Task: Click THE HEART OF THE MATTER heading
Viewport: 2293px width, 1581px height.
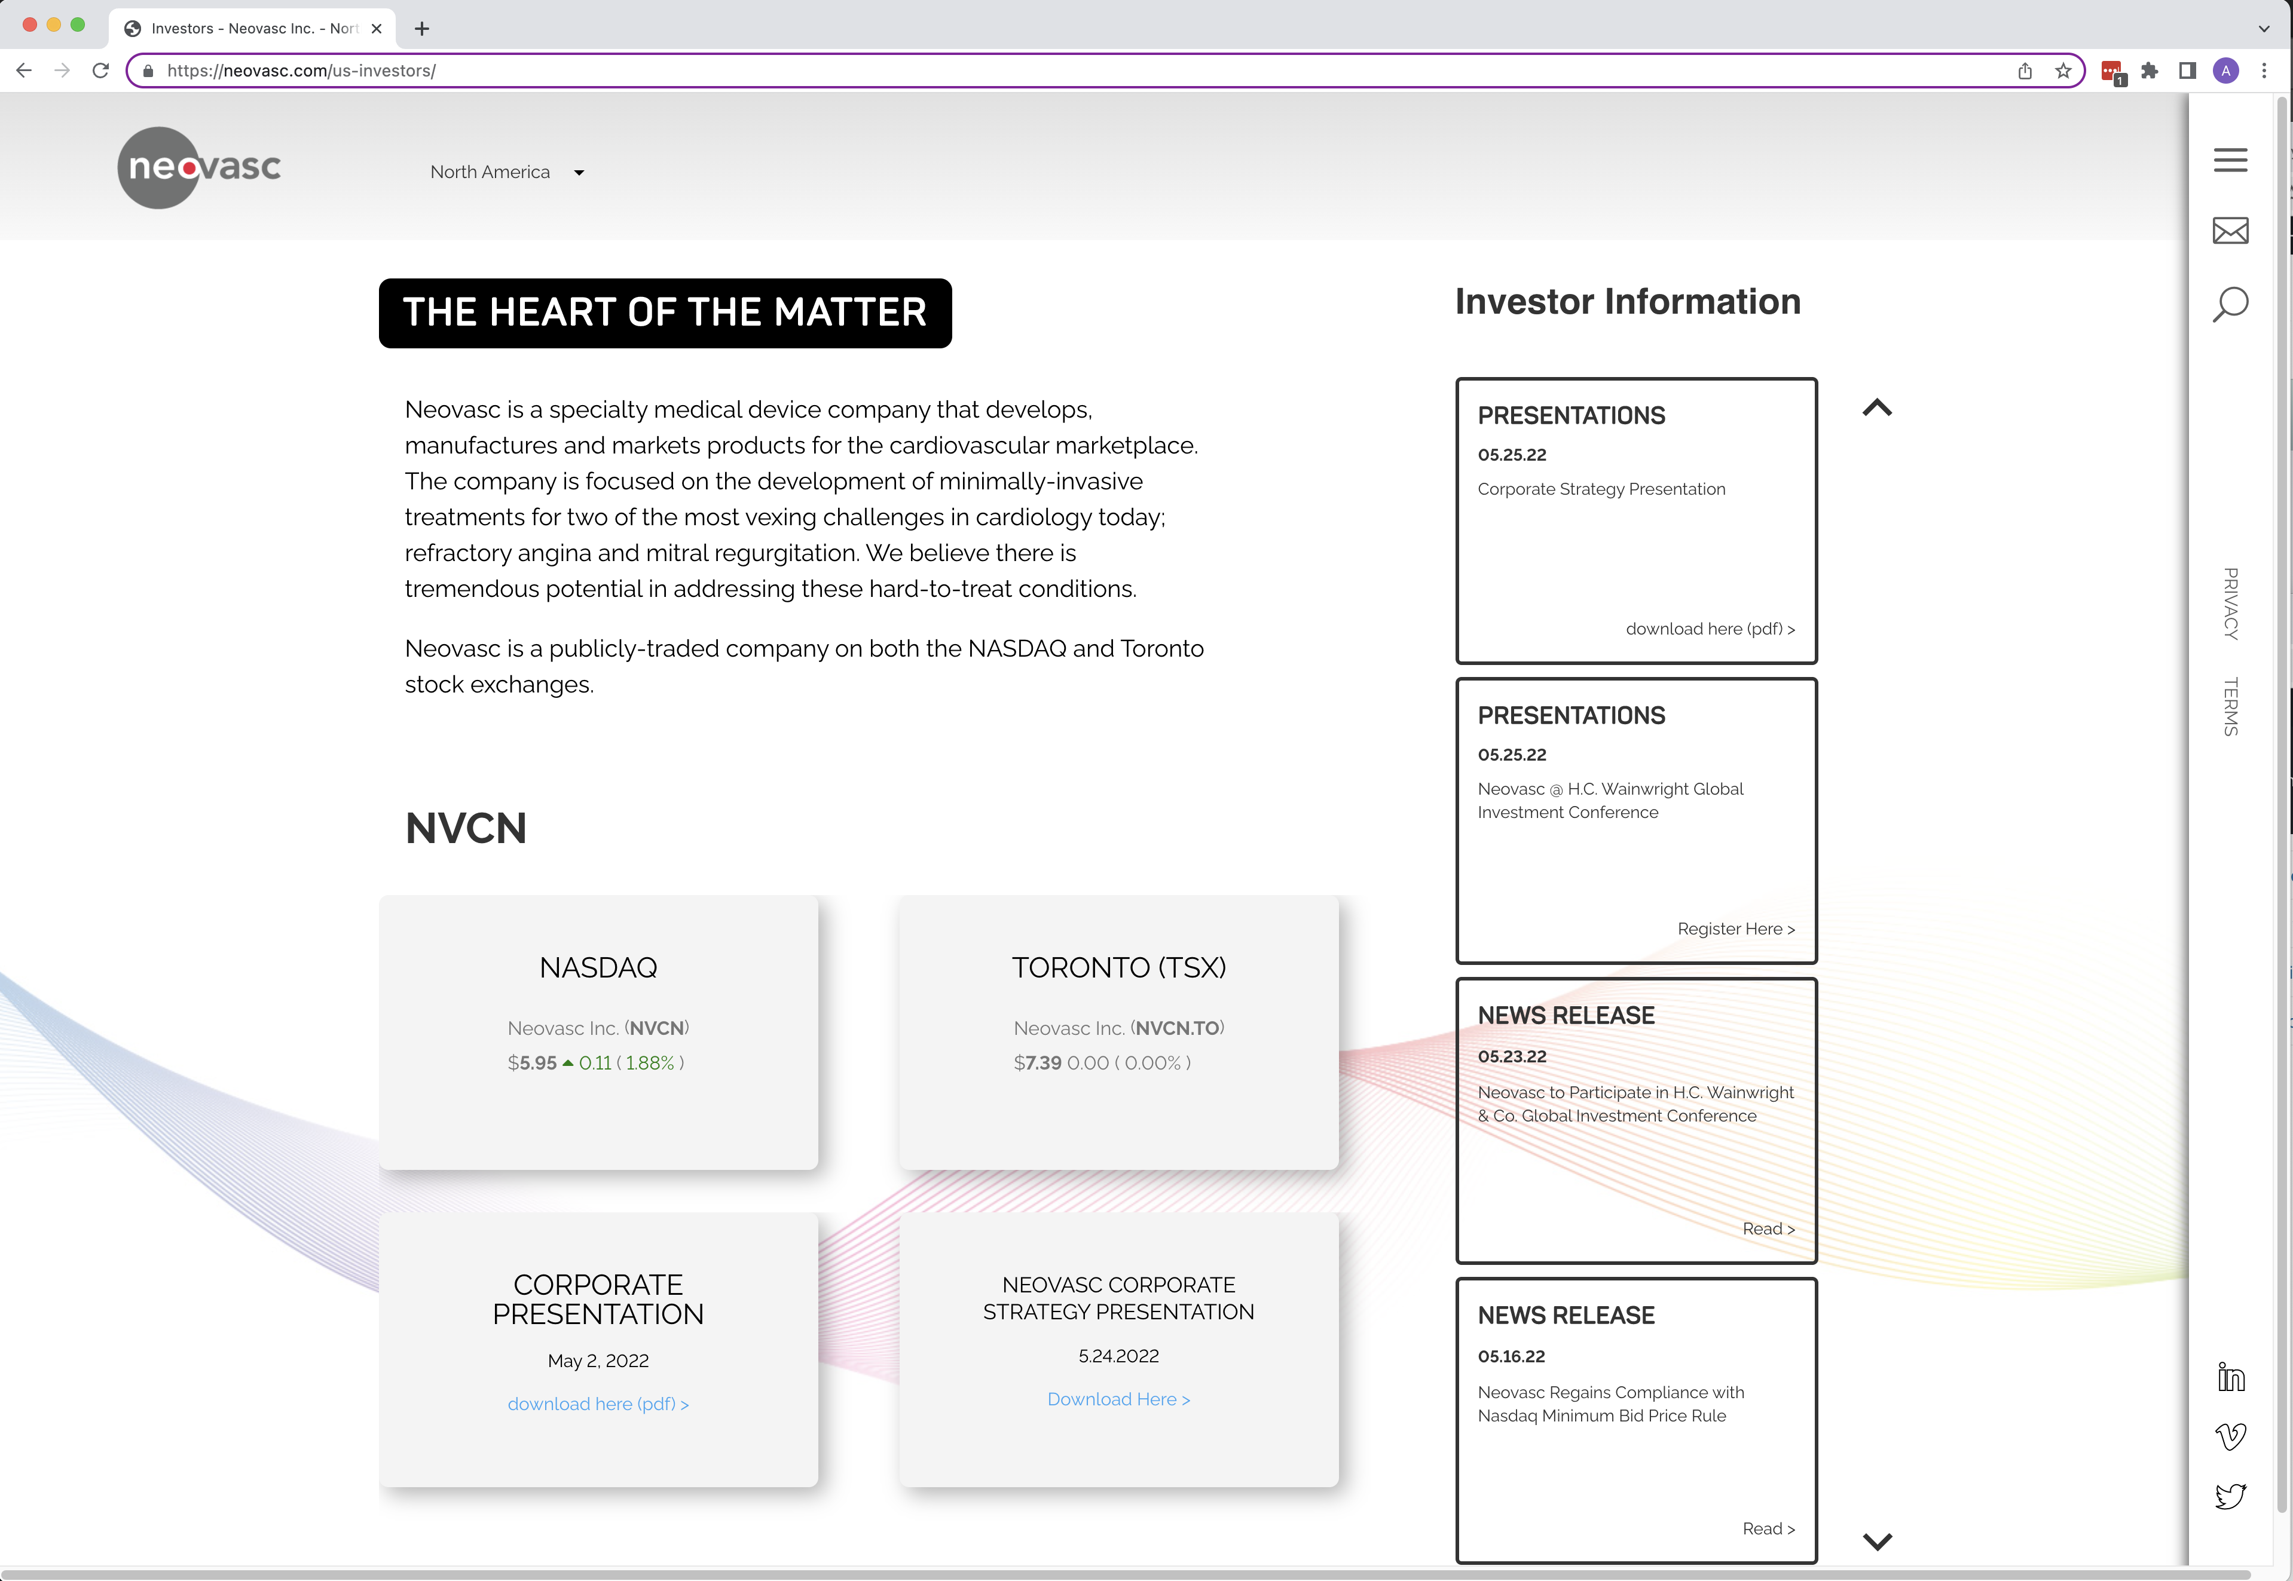Action: (x=665, y=313)
